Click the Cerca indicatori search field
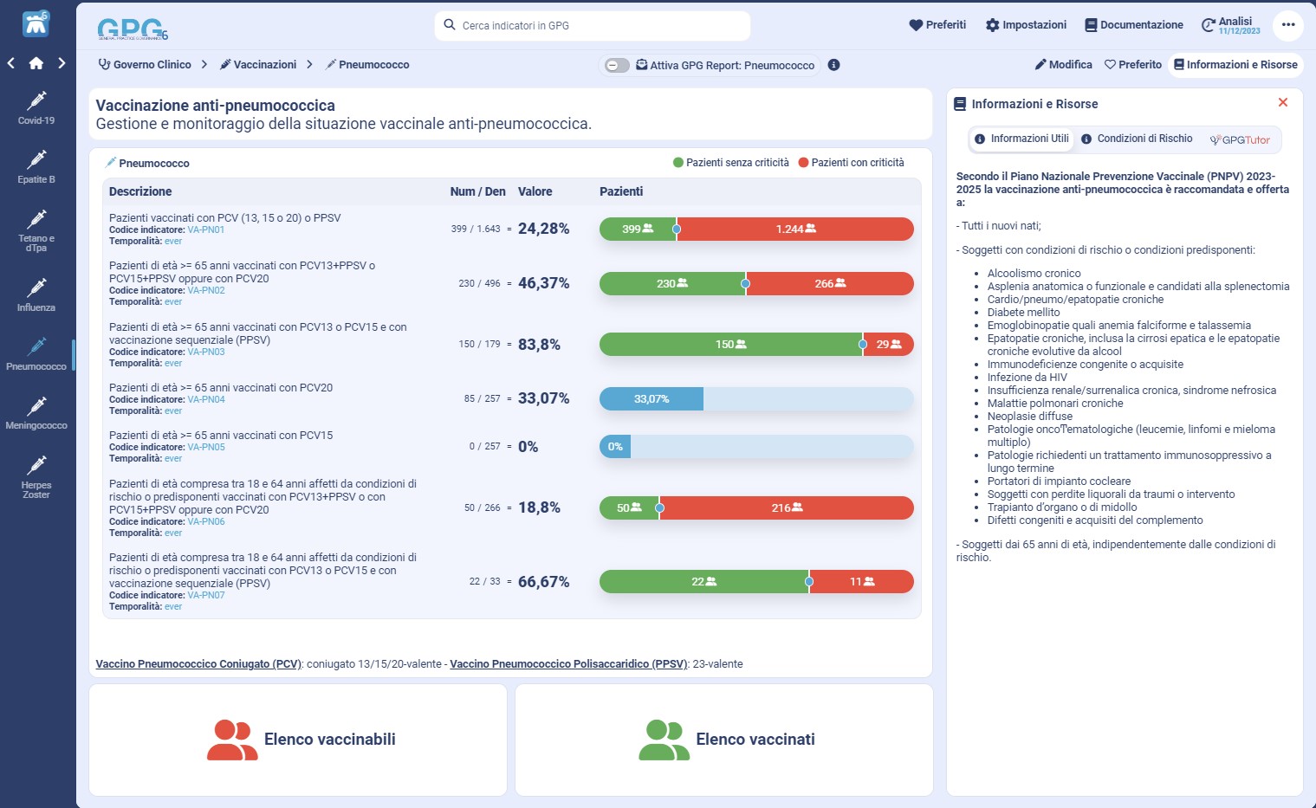 593,26
